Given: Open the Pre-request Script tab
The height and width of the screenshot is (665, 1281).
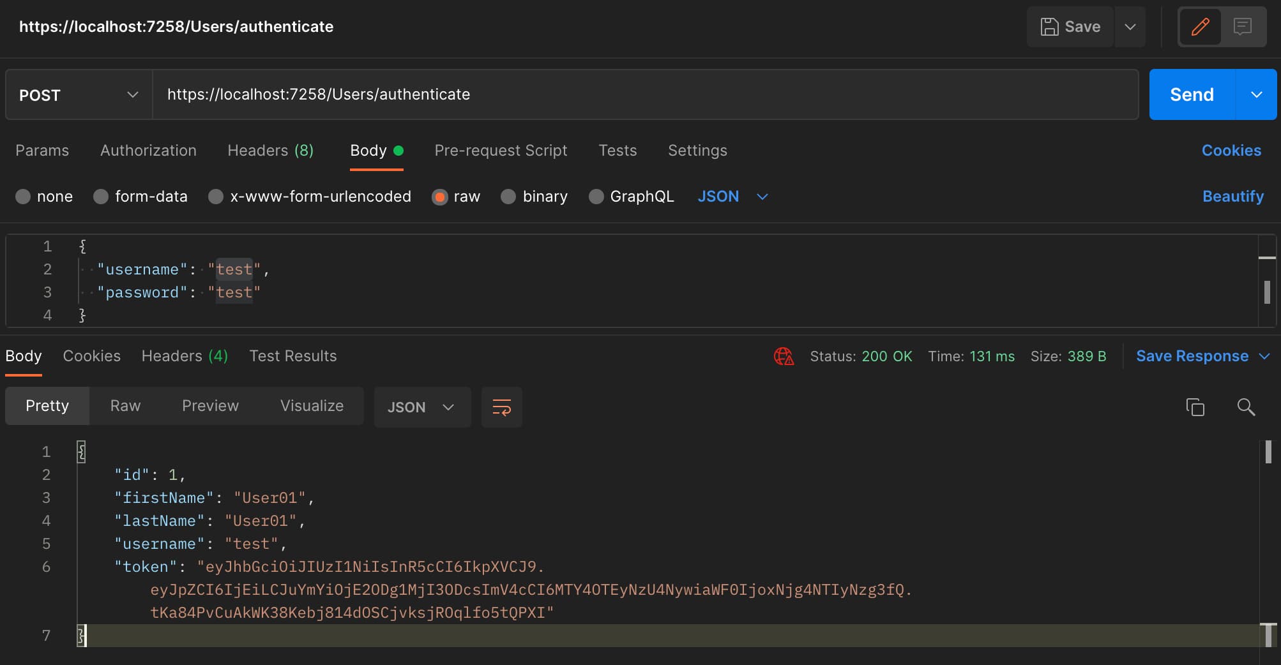Looking at the screenshot, I should (x=501, y=151).
